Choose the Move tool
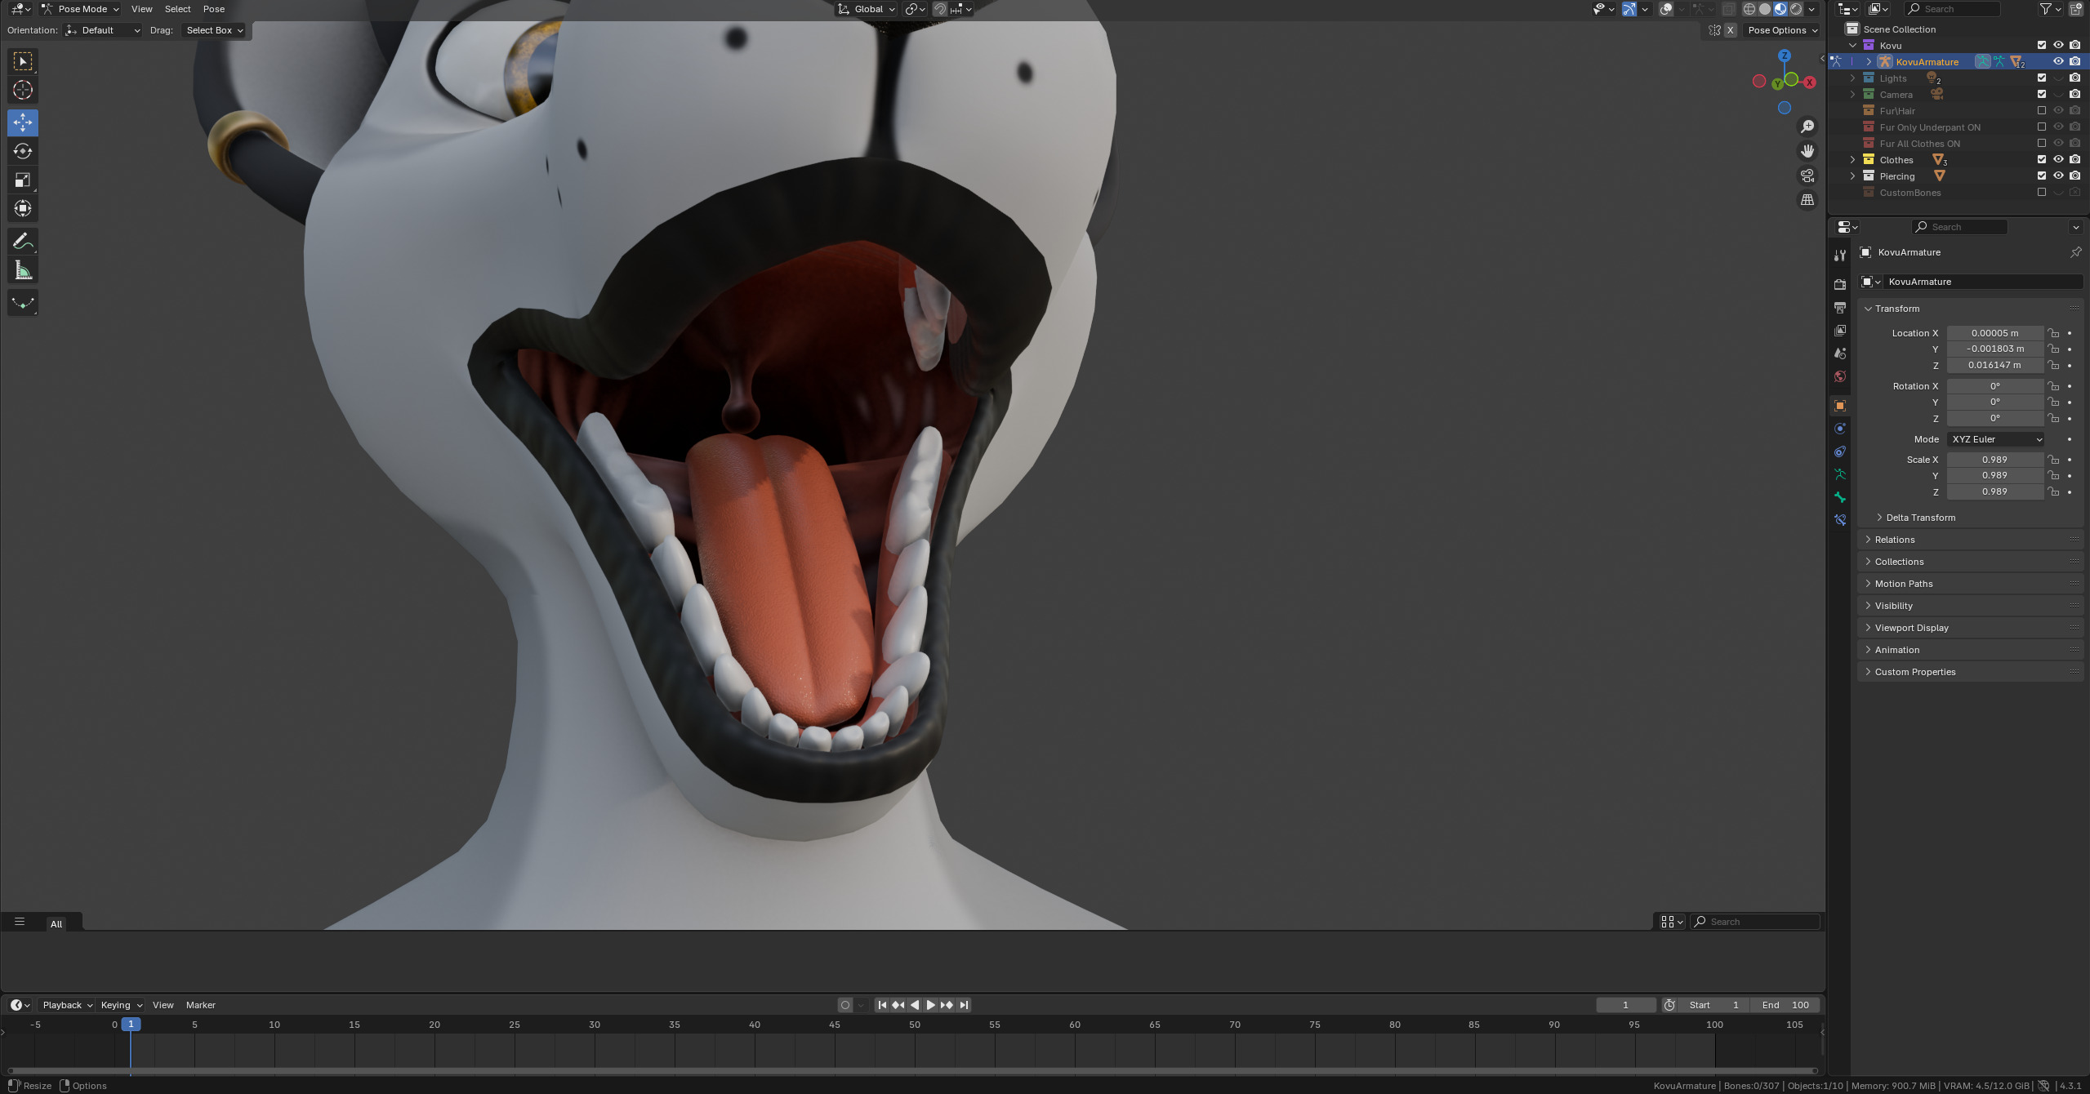 tap(23, 122)
